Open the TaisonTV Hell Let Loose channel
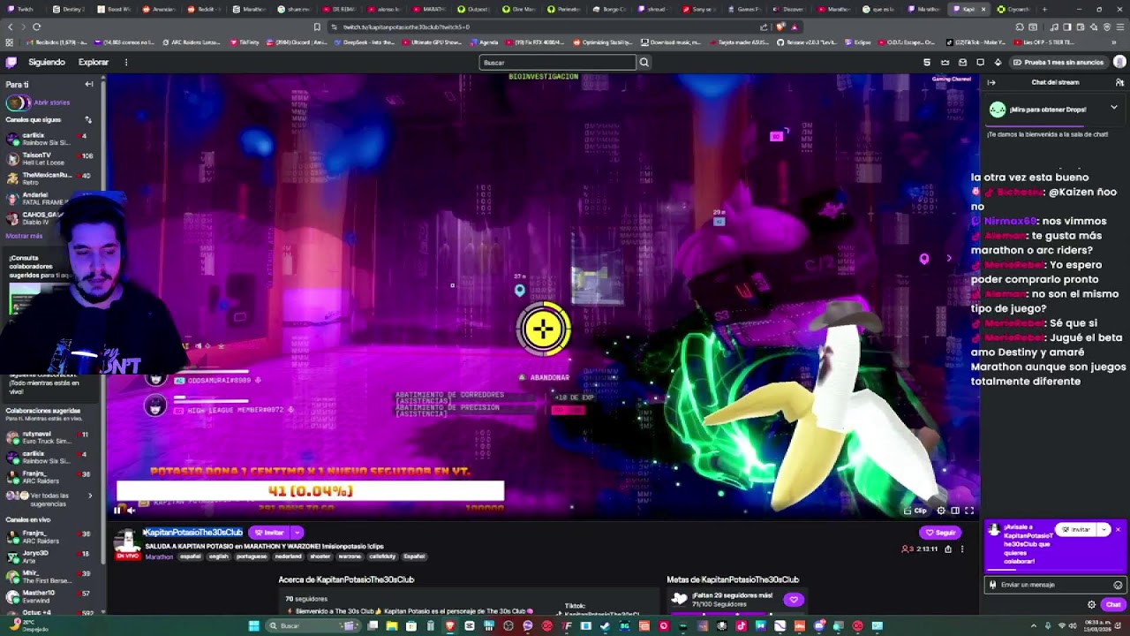1130x636 pixels. pos(50,158)
